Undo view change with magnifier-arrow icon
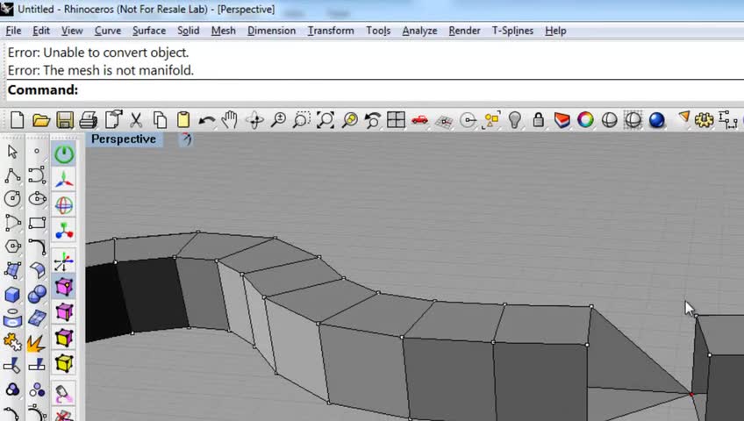Image resolution: width=744 pixels, height=421 pixels. coord(373,120)
